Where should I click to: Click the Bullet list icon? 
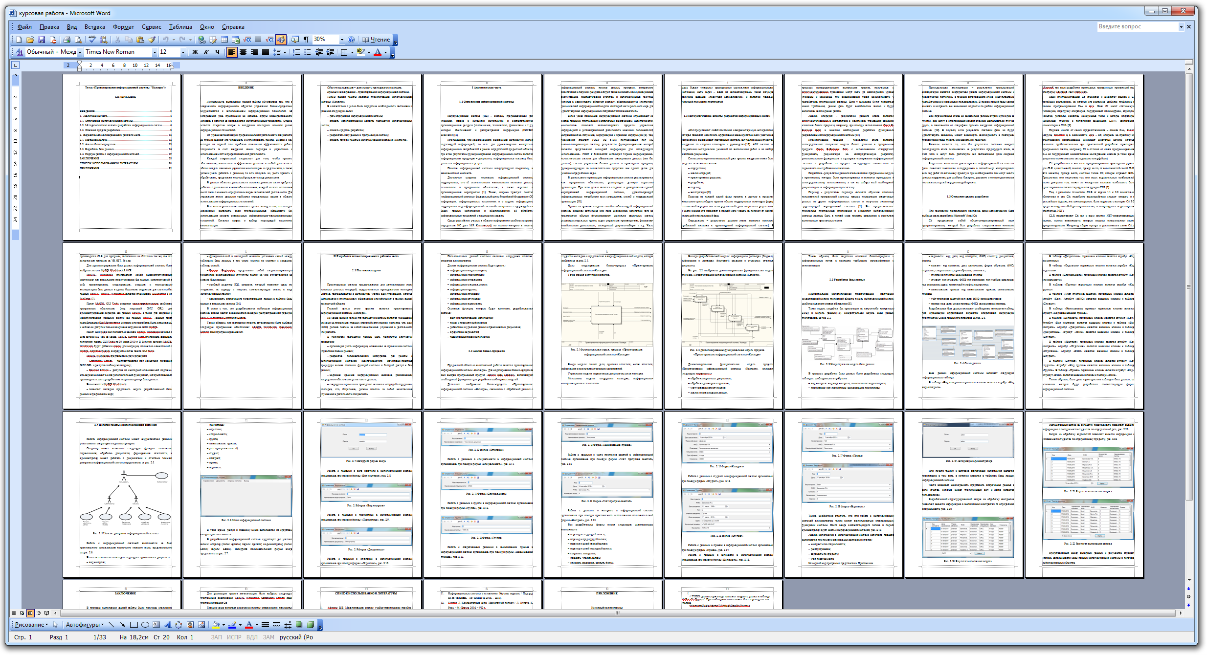click(x=309, y=54)
